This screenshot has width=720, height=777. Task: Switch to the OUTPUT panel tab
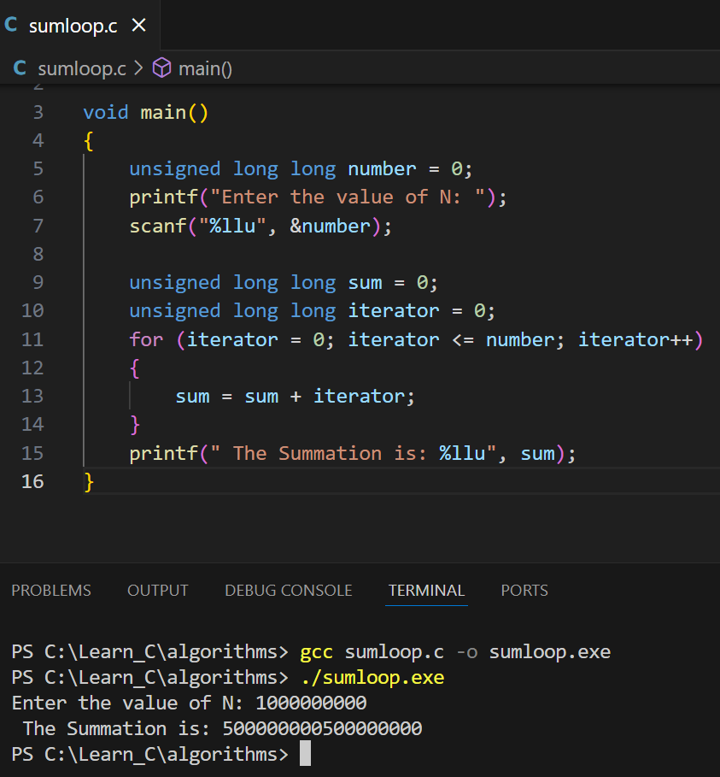click(158, 590)
